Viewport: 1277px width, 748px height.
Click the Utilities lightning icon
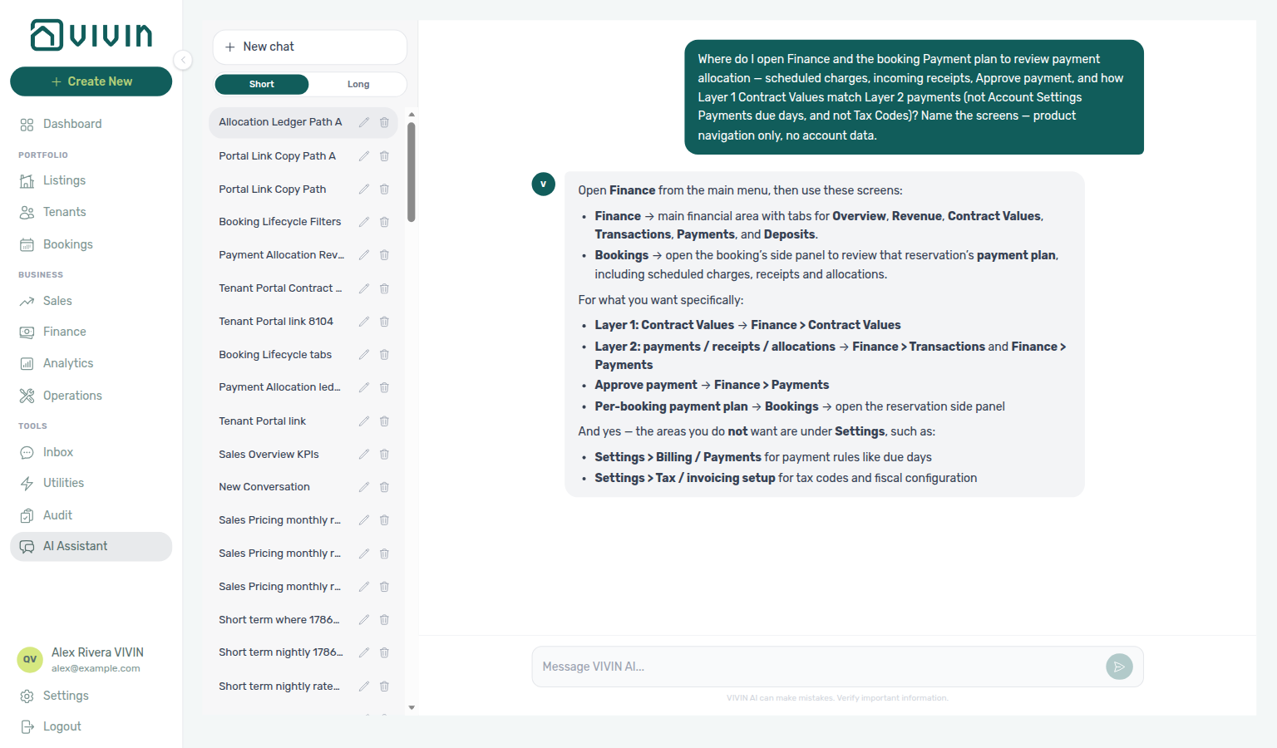tap(27, 484)
